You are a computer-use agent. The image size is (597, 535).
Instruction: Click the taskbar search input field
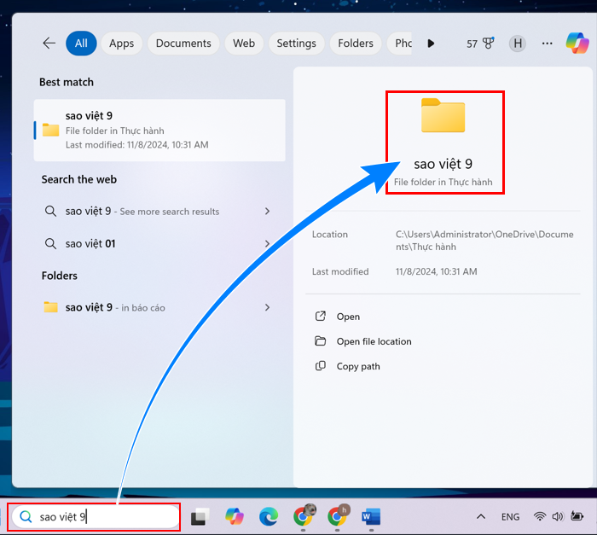96,517
